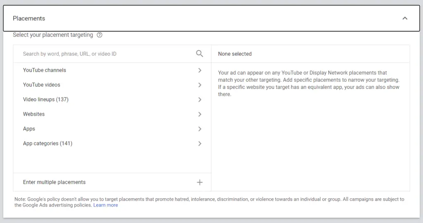Viewport: 423px width, 223px height.
Task: Choose Video lineups (137) option
Action: coord(46,100)
